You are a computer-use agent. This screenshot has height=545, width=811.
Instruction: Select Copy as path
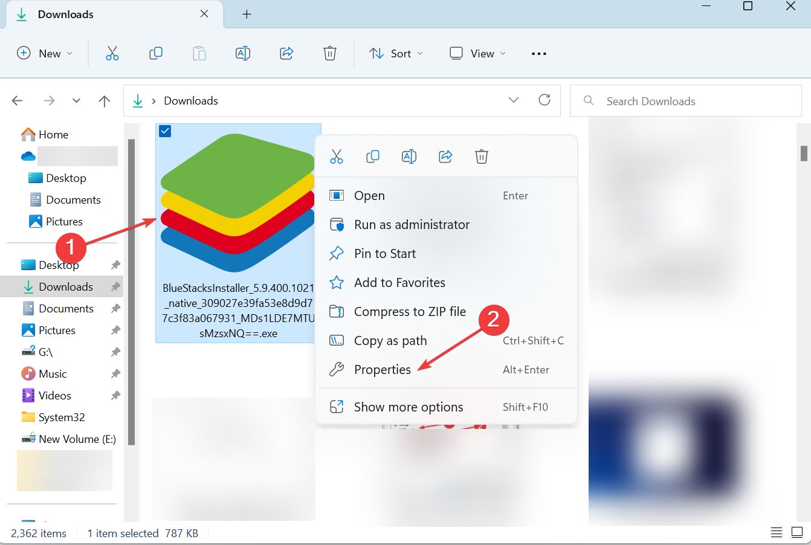(x=447, y=340)
